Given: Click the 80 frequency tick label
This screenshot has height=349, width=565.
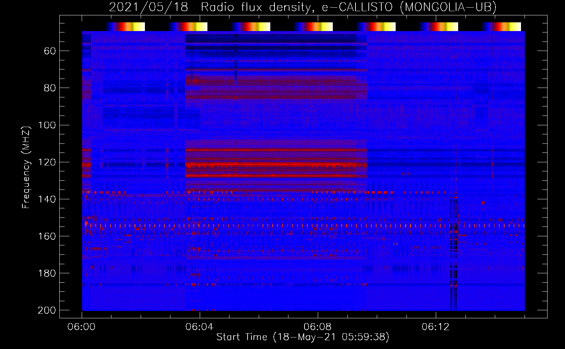Looking at the screenshot, I should tap(50, 88).
